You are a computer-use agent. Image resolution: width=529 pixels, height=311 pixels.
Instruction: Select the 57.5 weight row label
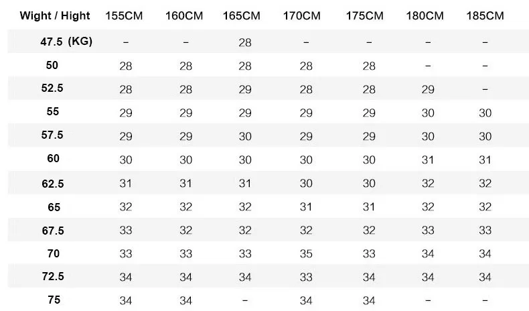click(52, 135)
